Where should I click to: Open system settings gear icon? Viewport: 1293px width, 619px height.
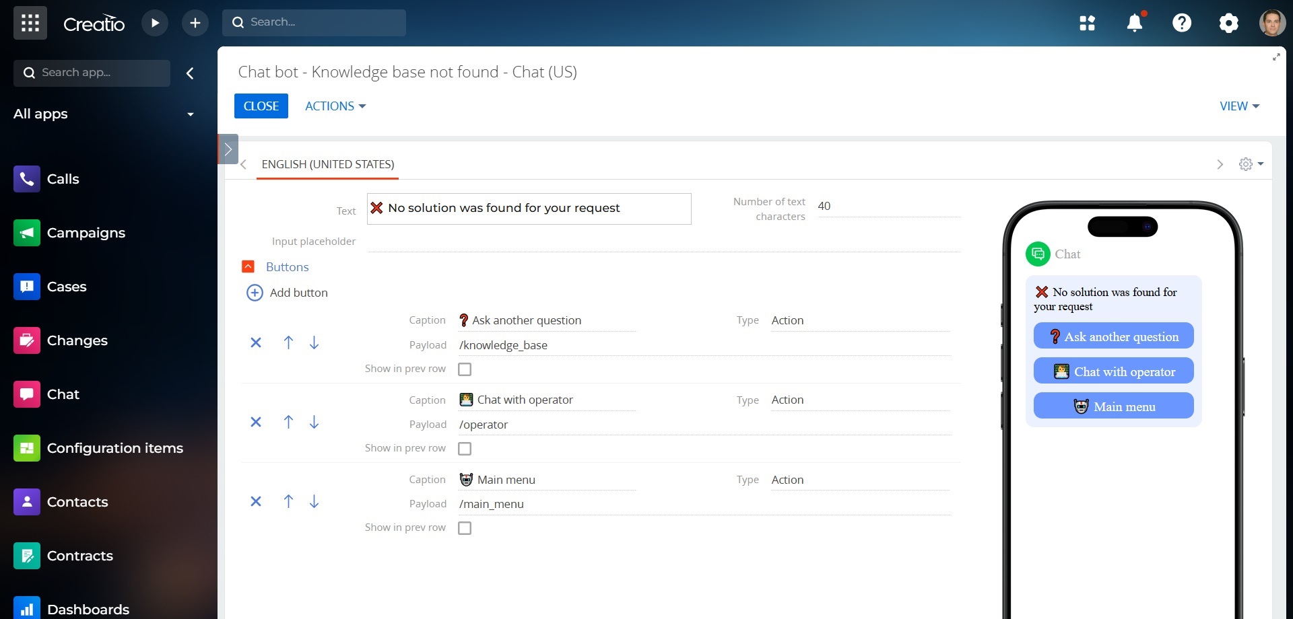coord(1228,23)
